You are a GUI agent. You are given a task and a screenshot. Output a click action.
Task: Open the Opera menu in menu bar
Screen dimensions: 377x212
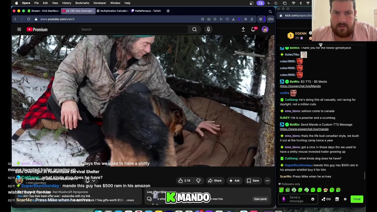click(x=26, y=3)
